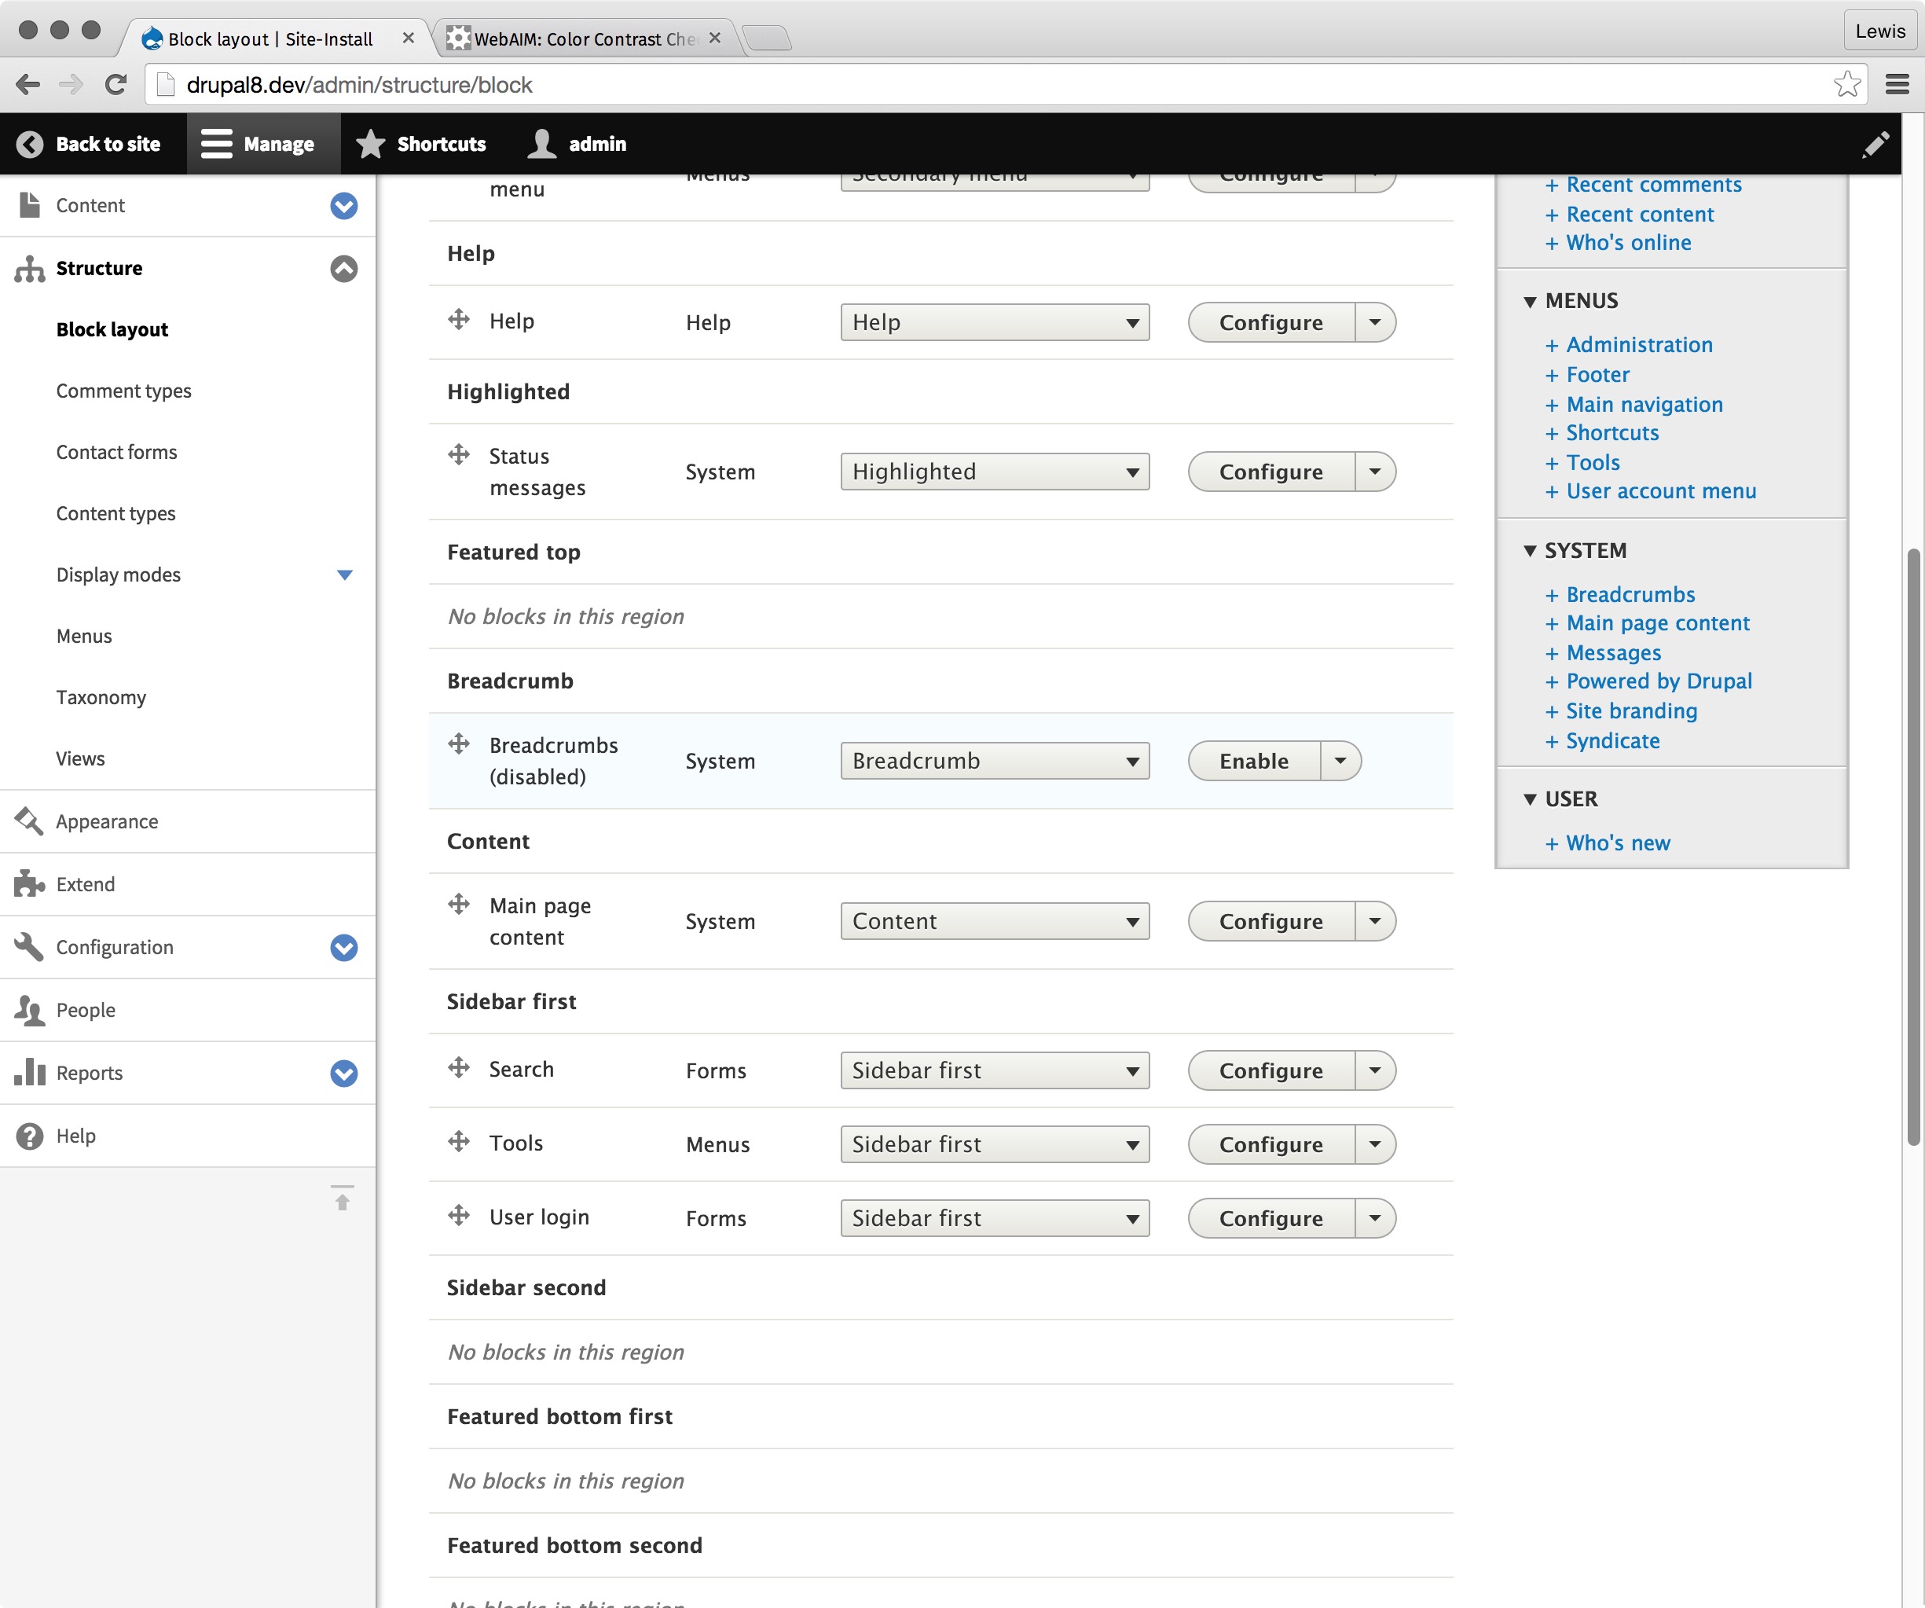Image resolution: width=1925 pixels, height=1608 pixels.
Task: Open Configure button dropdown arrow for Tools
Action: (1375, 1144)
